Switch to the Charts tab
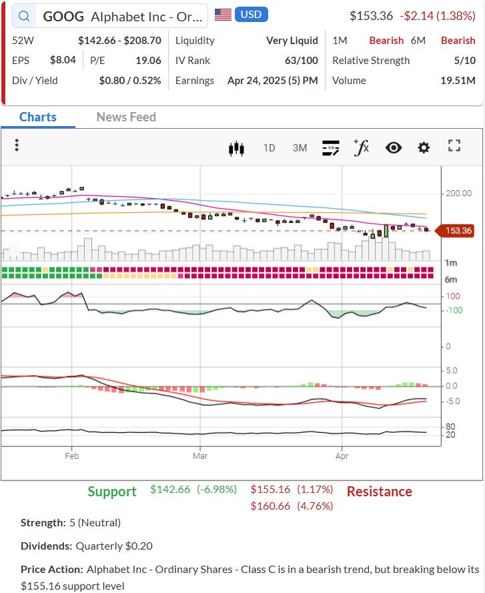The image size is (485, 593). coord(38,117)
